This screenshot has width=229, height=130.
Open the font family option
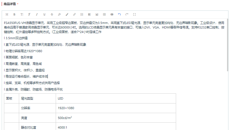(29, 14)
